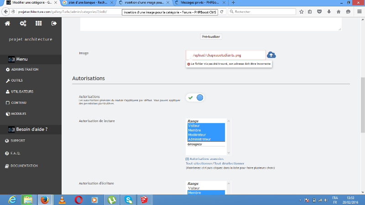Image resolution: width=365 pixels, height=205 pixels.
Task: Click the 'Tout sélectionner' link
Action: point(199,163)
